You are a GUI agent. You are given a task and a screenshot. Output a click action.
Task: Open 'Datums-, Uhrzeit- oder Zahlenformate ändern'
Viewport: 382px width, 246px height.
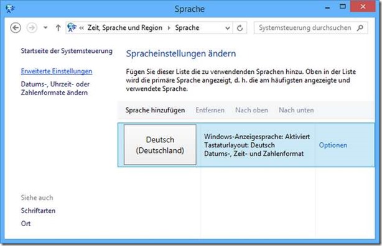click(x=55, y=88)
